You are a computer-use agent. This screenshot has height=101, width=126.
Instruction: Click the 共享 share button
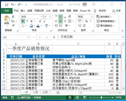pos(116,11)
